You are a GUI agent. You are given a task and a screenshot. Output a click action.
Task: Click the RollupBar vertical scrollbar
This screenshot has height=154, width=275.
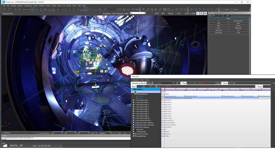tap(250, 46)
